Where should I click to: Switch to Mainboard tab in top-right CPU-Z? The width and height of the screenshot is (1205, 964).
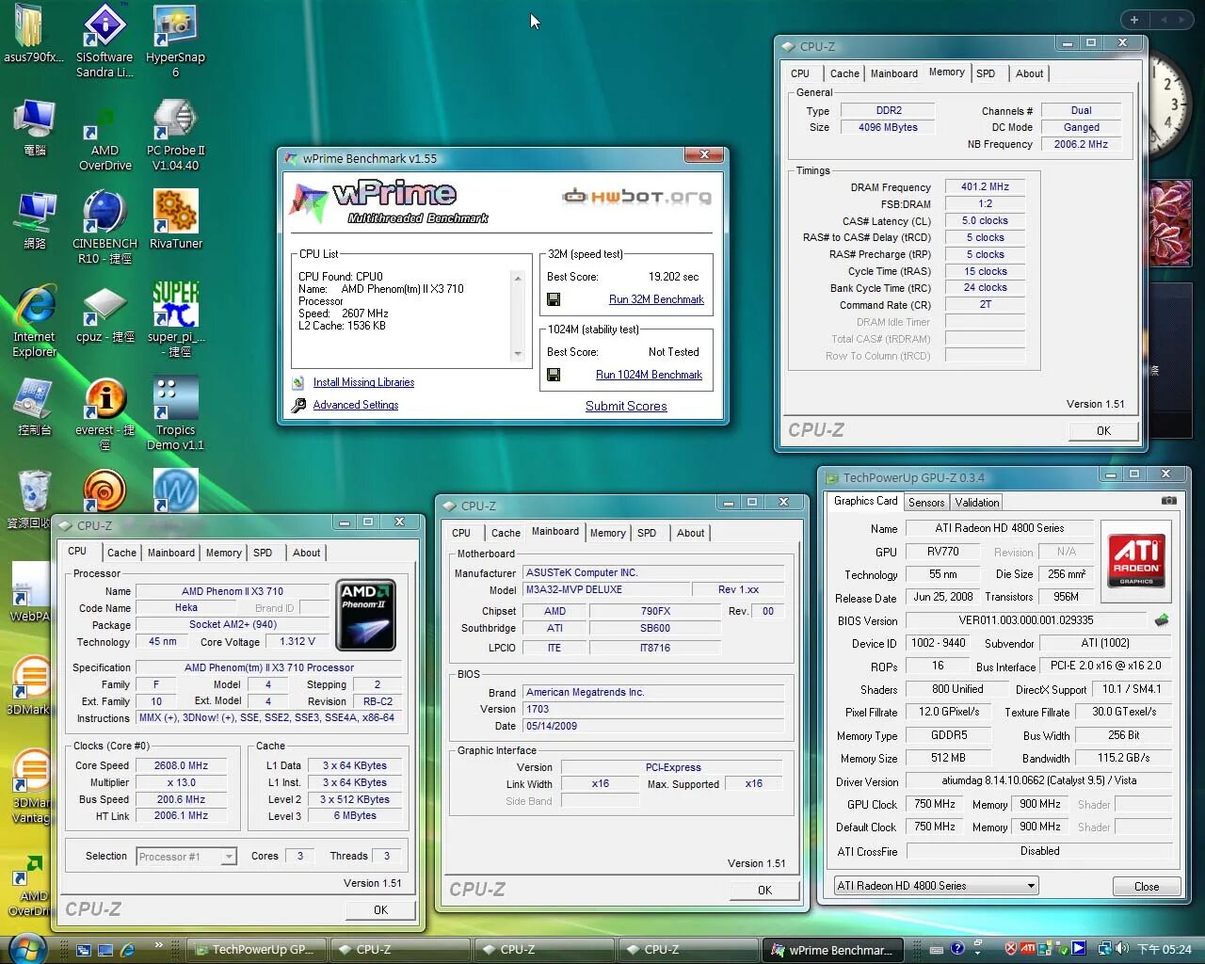click(894, 73)
